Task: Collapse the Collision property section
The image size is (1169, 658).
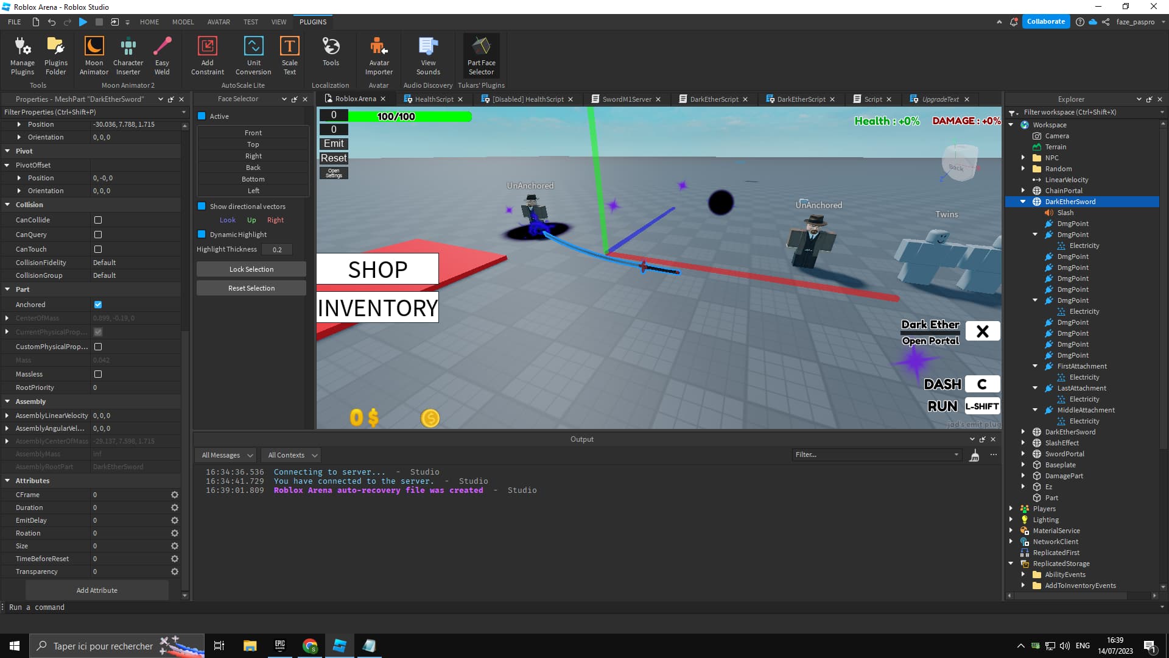Action: (7, 205)
